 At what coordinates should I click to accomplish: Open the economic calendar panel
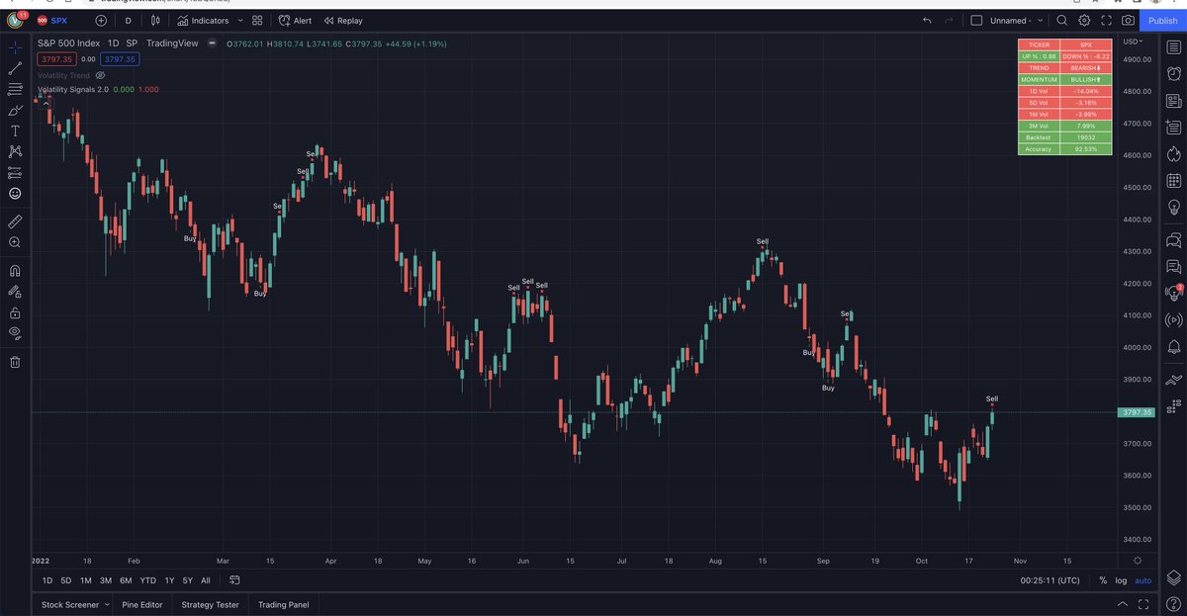(1174, 181)
